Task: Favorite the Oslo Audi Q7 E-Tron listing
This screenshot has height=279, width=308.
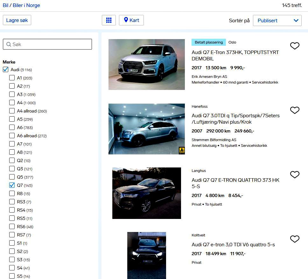Action: coord(295,46)
